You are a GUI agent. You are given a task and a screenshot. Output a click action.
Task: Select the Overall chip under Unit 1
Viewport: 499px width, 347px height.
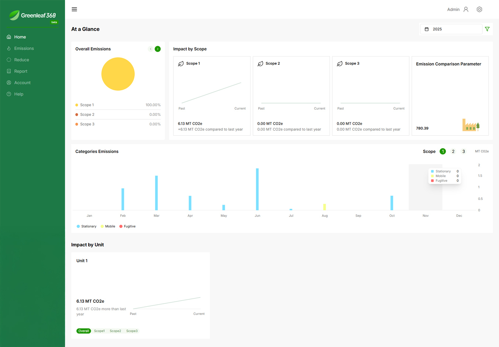tap(83, 331)
